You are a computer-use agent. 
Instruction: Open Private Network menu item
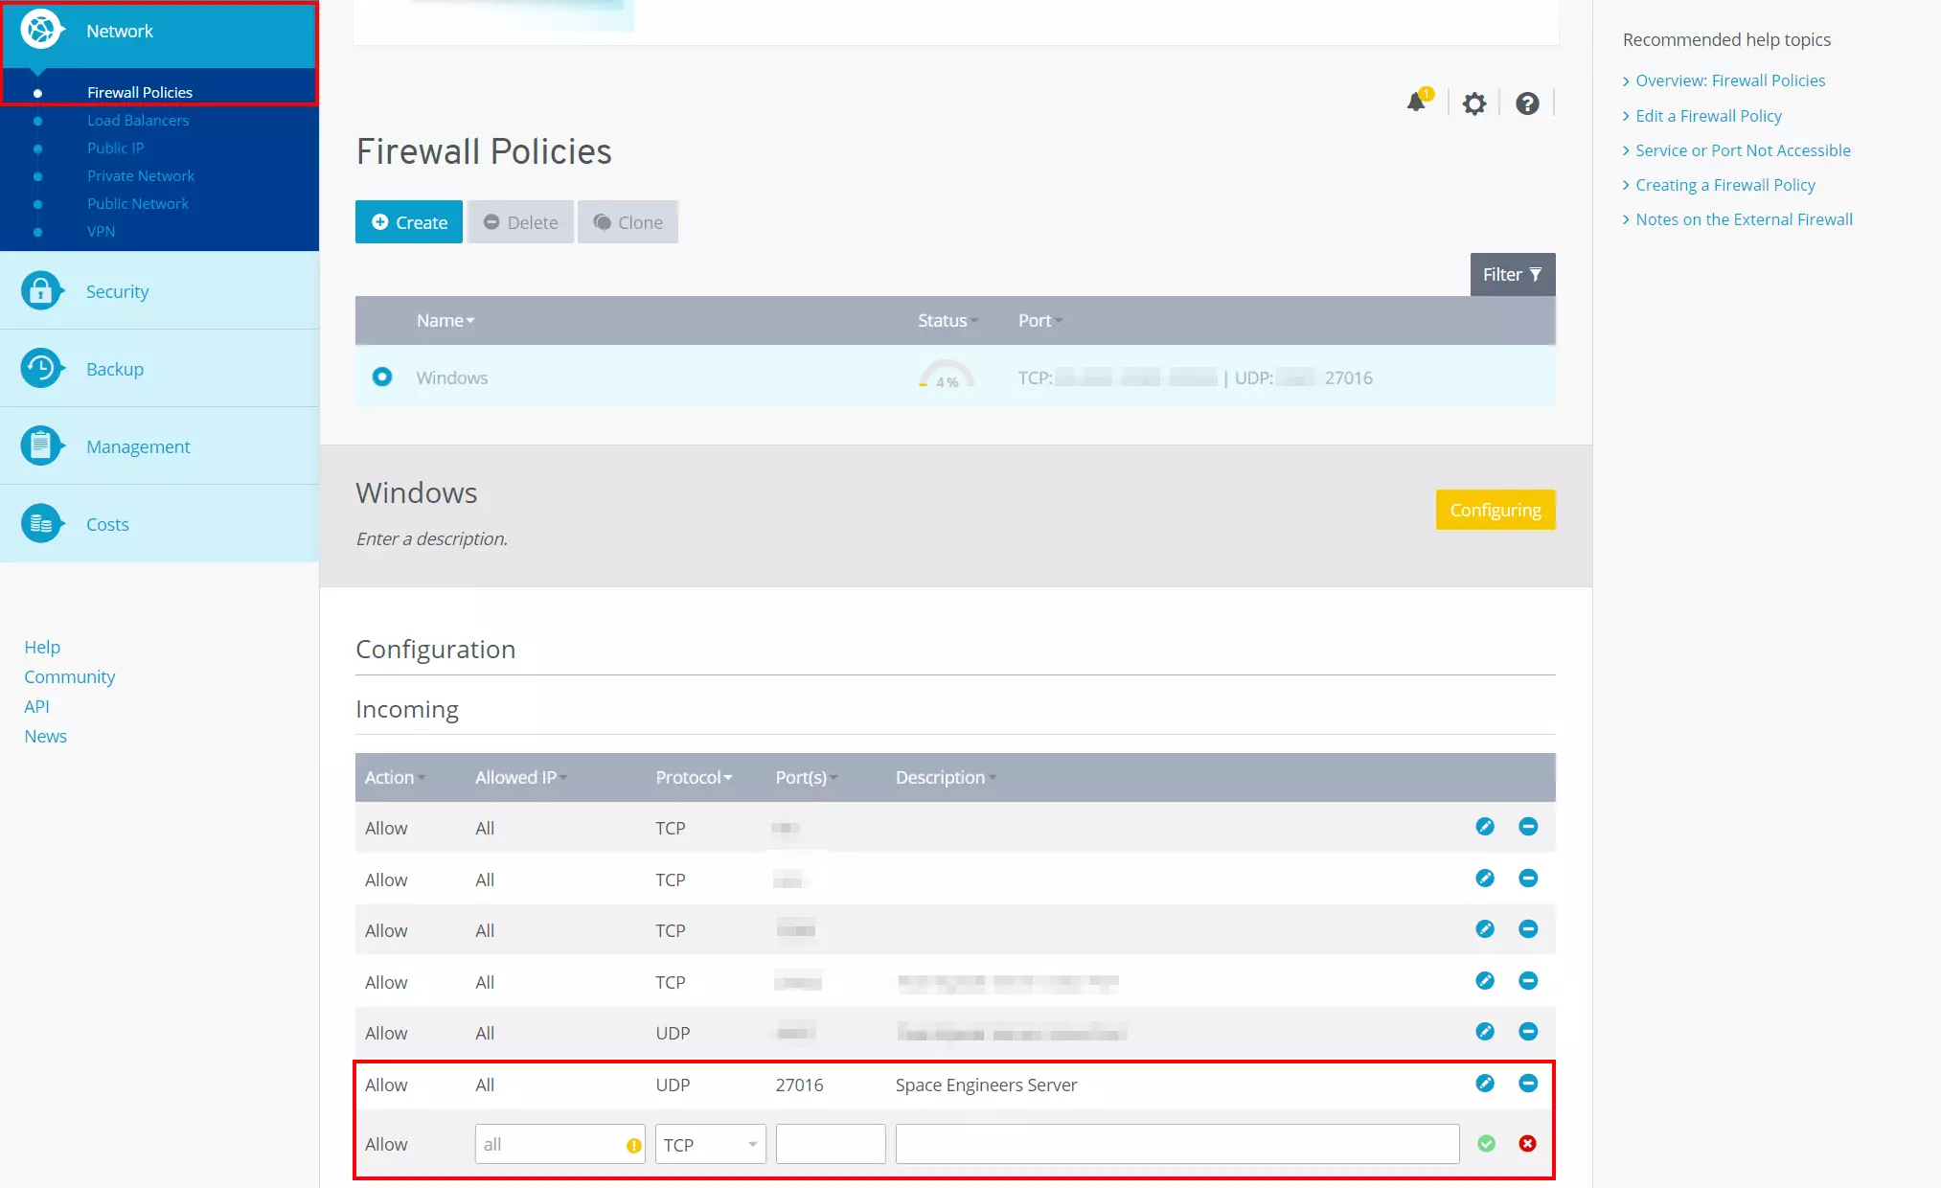(x=141, y=175)
